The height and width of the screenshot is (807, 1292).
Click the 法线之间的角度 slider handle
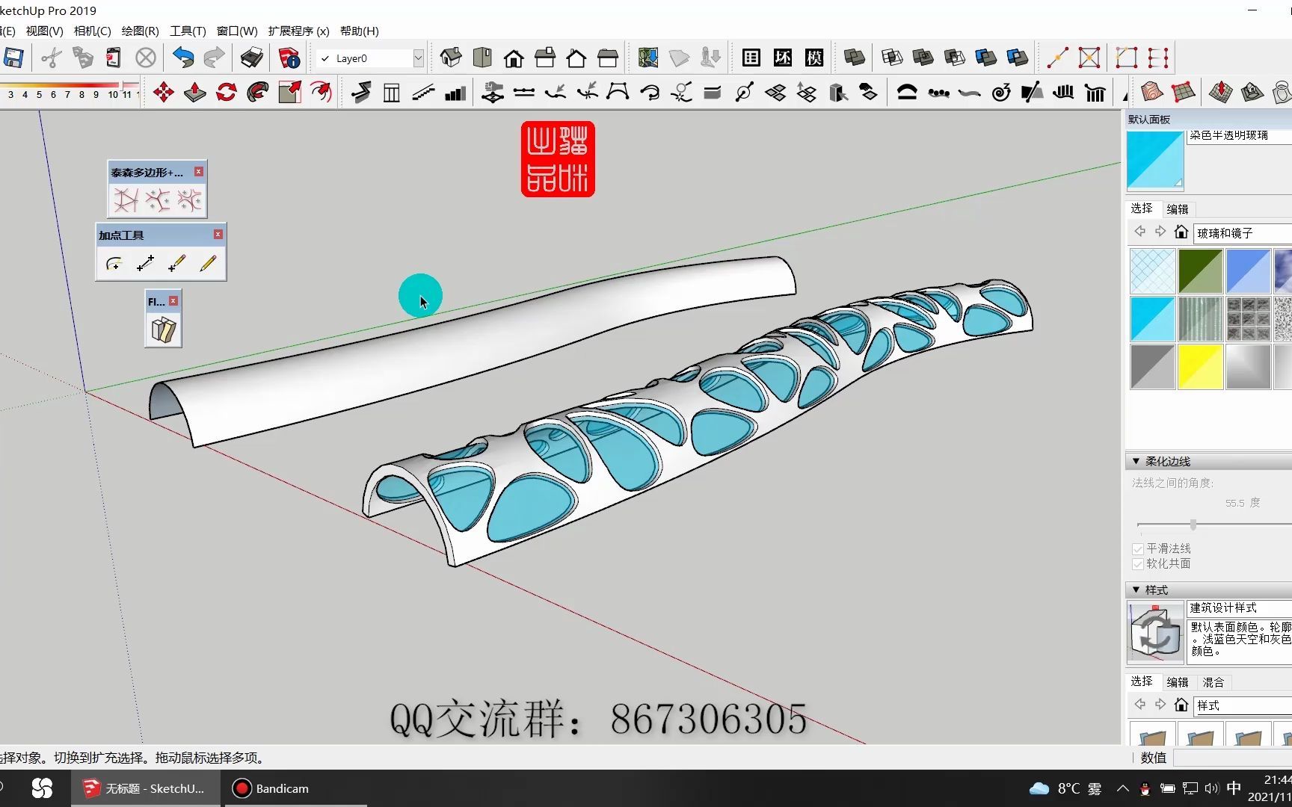[x=1193, y=525]
